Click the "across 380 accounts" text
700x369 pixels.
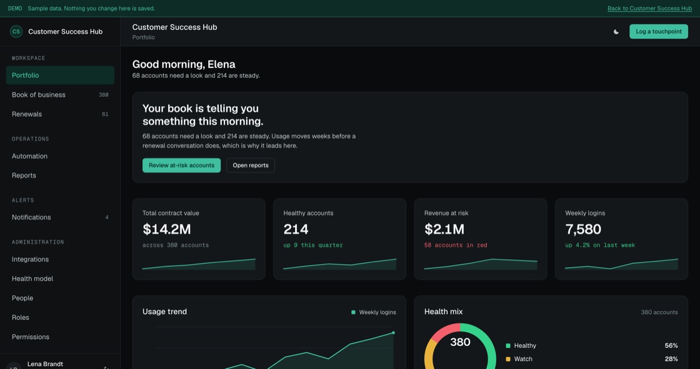coord(176,245)
